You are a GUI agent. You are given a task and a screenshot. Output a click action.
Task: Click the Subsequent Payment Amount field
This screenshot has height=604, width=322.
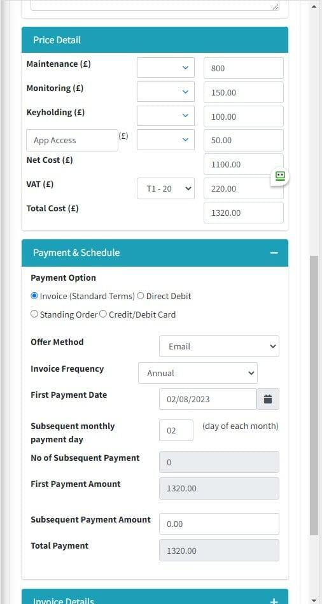(219, 524)
